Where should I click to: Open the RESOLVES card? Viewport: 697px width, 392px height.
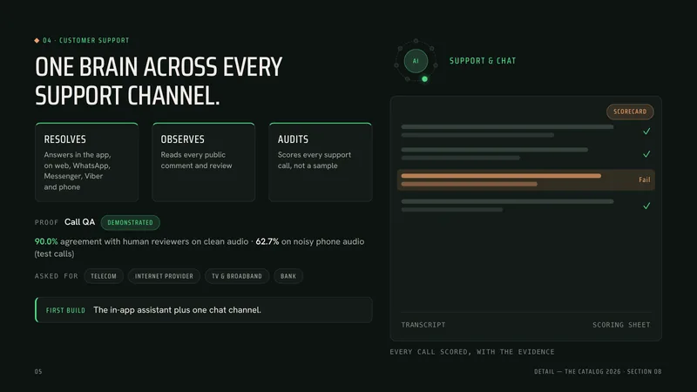tap(86, 162)
